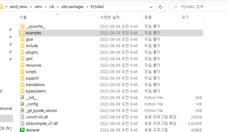Select the translations folder icon

pyautogui.click(x=22, y=85)
